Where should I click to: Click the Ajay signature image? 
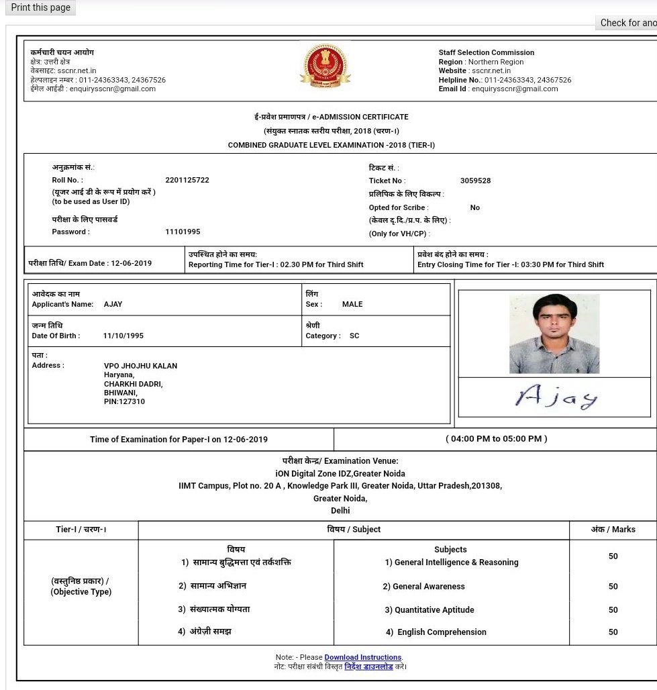coord(556,397)
